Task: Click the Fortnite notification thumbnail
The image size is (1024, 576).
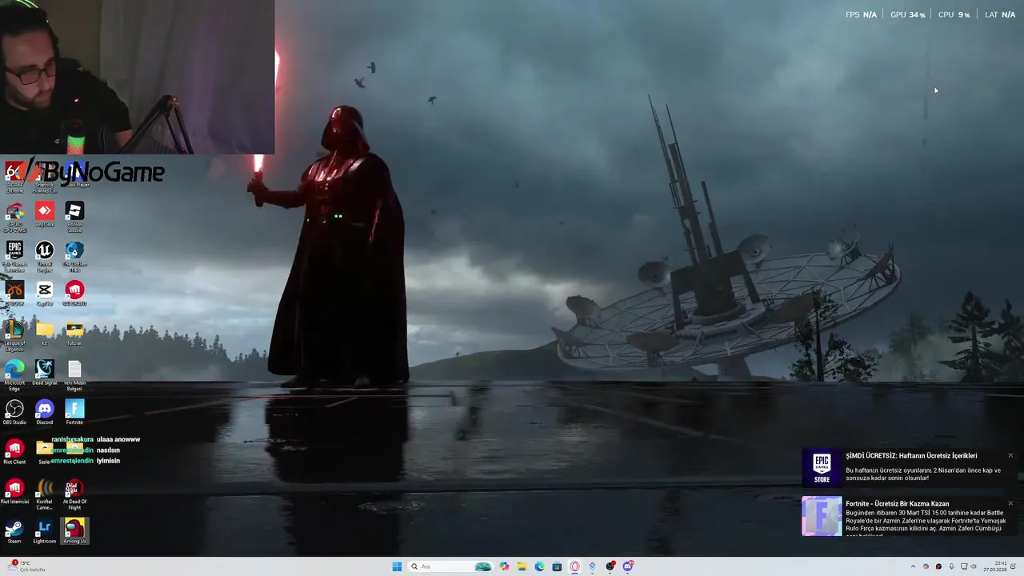Action: coord(822,516)
